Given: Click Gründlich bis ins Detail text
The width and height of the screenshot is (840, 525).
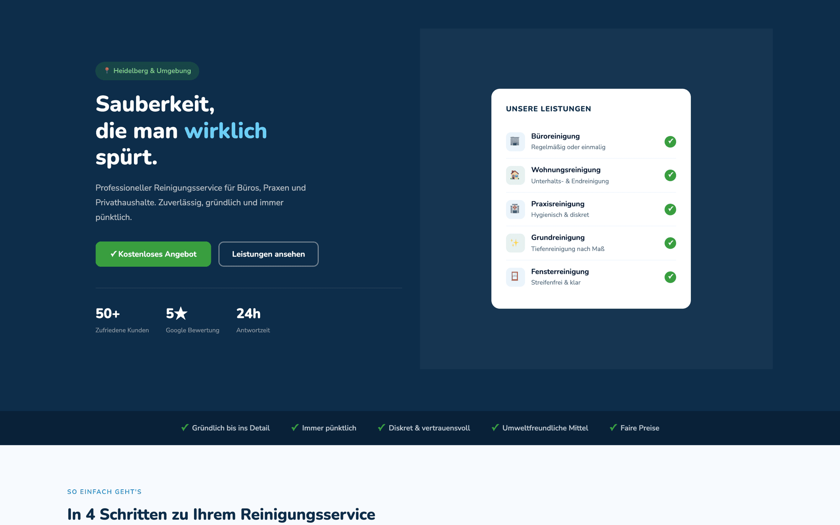Looking at the screenshot, I should coord(231,428).
